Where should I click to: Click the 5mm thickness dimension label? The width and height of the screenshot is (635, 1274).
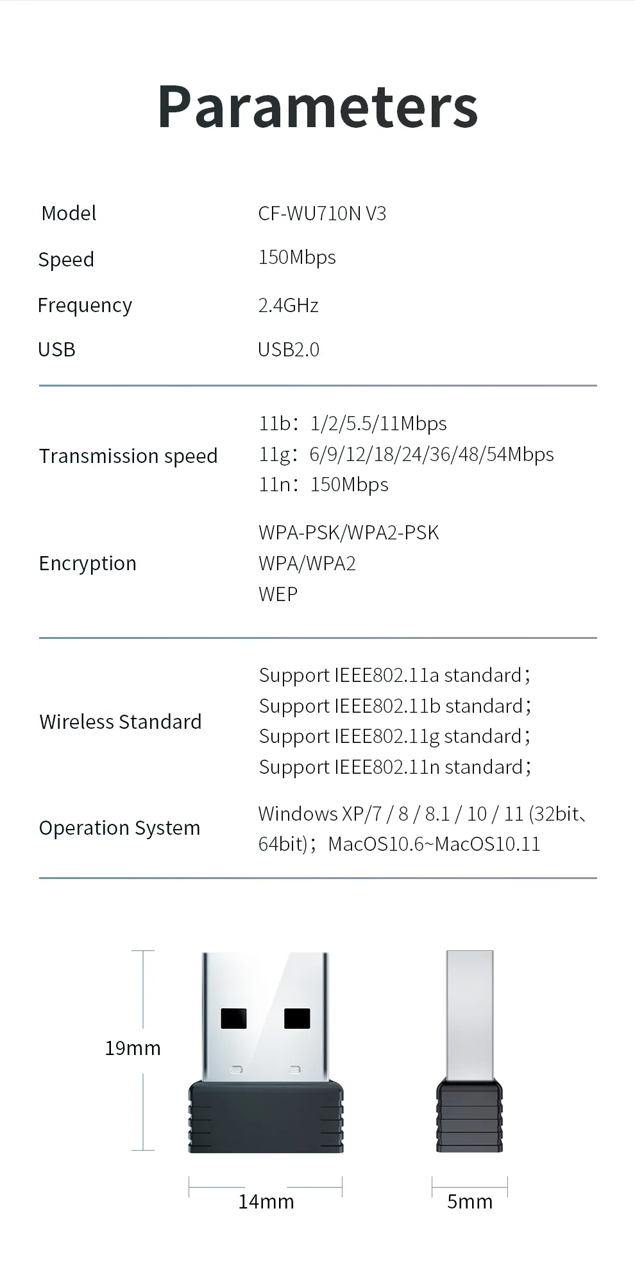[x=470, y=1201]
